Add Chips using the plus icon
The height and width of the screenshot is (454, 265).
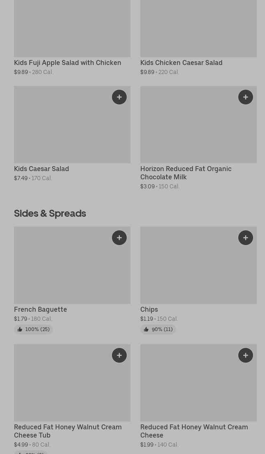246,238
